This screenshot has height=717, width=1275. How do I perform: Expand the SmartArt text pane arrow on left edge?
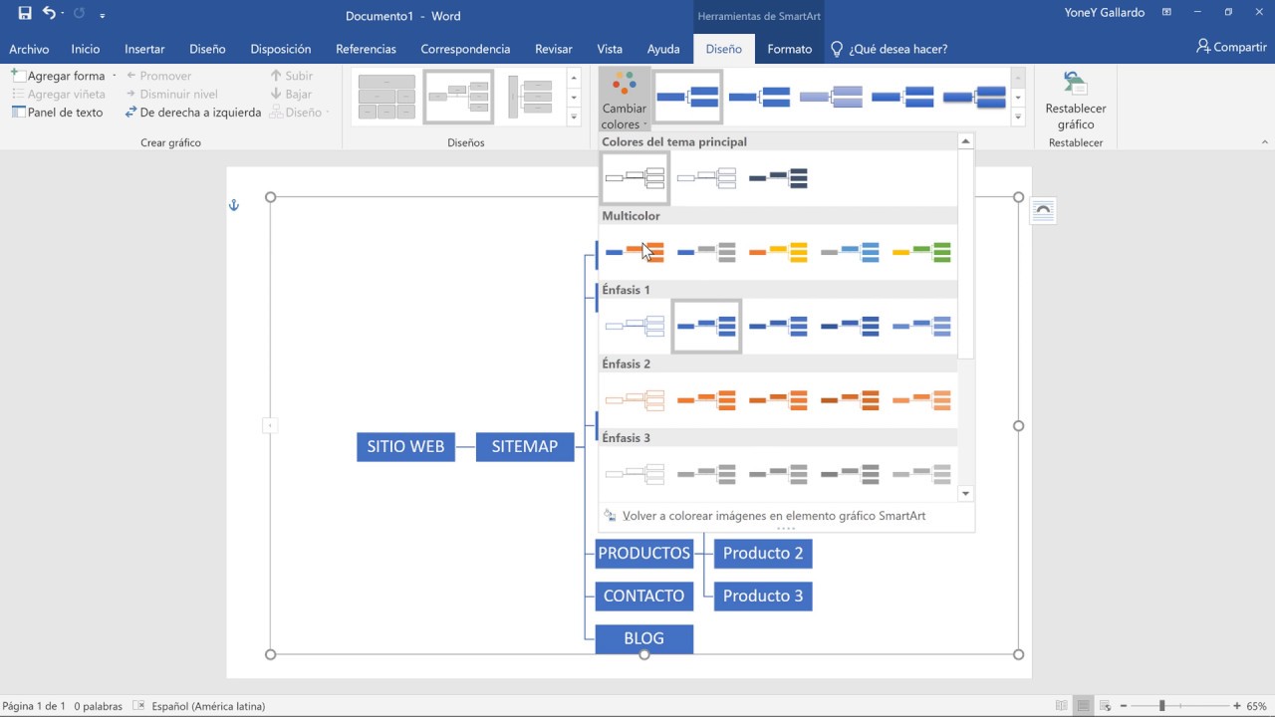[x=269, y=425]
